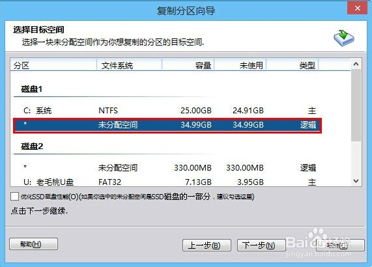Screen dimensions: 372x267
Task: Click the 磁盘1 group heading
Action: [x=31, y=89]
